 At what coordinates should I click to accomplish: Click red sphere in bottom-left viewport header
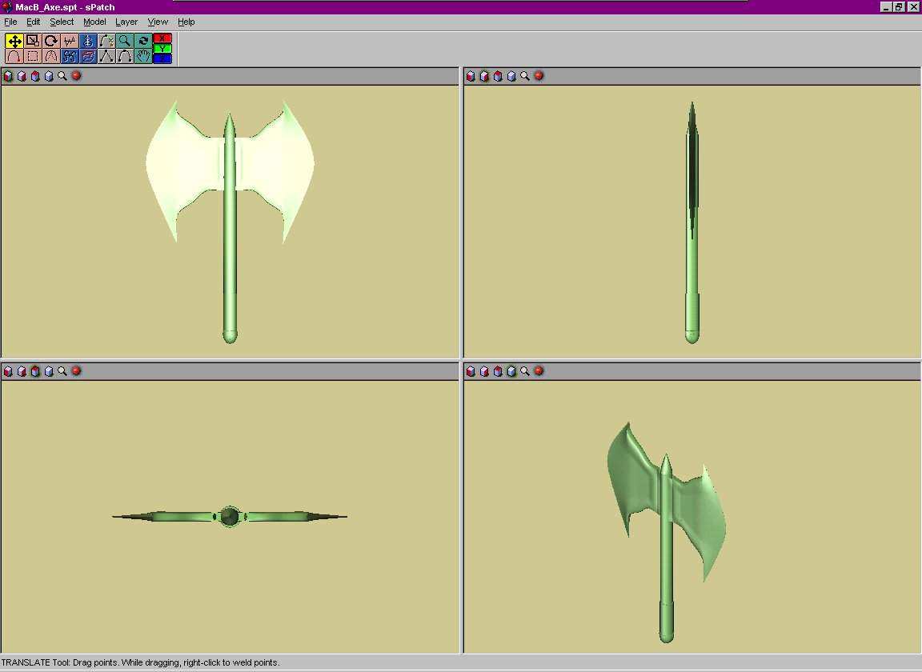[77, 371]
